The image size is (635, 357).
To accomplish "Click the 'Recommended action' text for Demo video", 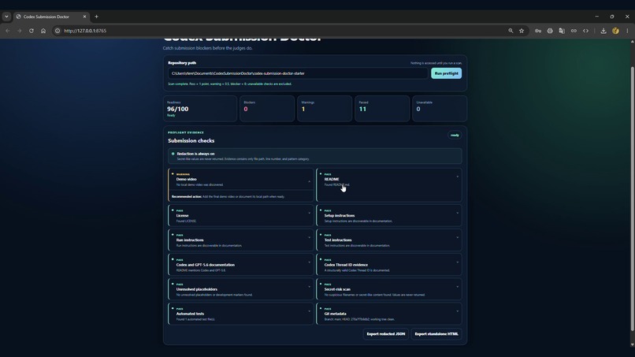I will tap(228, 196).
